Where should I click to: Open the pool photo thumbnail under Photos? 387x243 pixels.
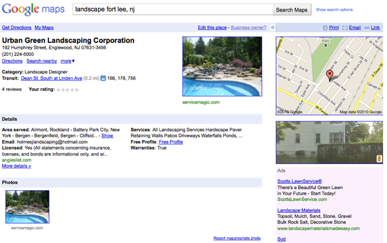(x=27, y=207)
